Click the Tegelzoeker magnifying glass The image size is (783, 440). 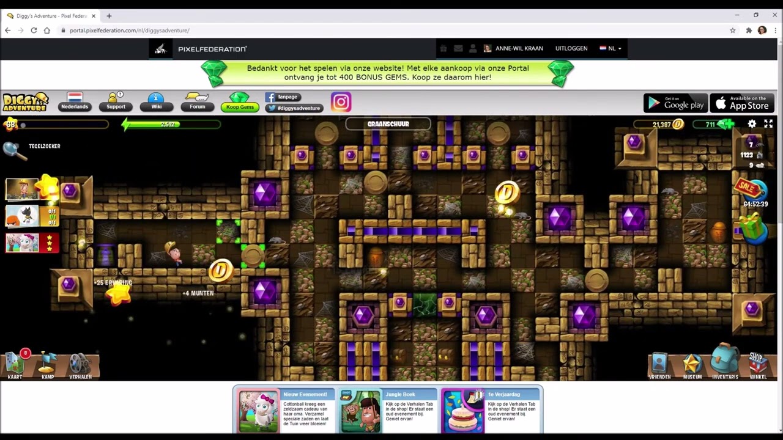(x=15, y=150)
